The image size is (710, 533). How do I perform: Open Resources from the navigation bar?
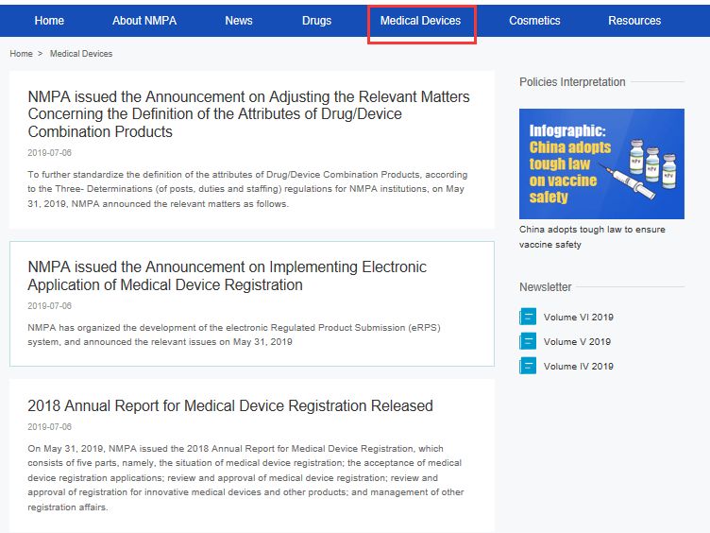tap(634, 21)
